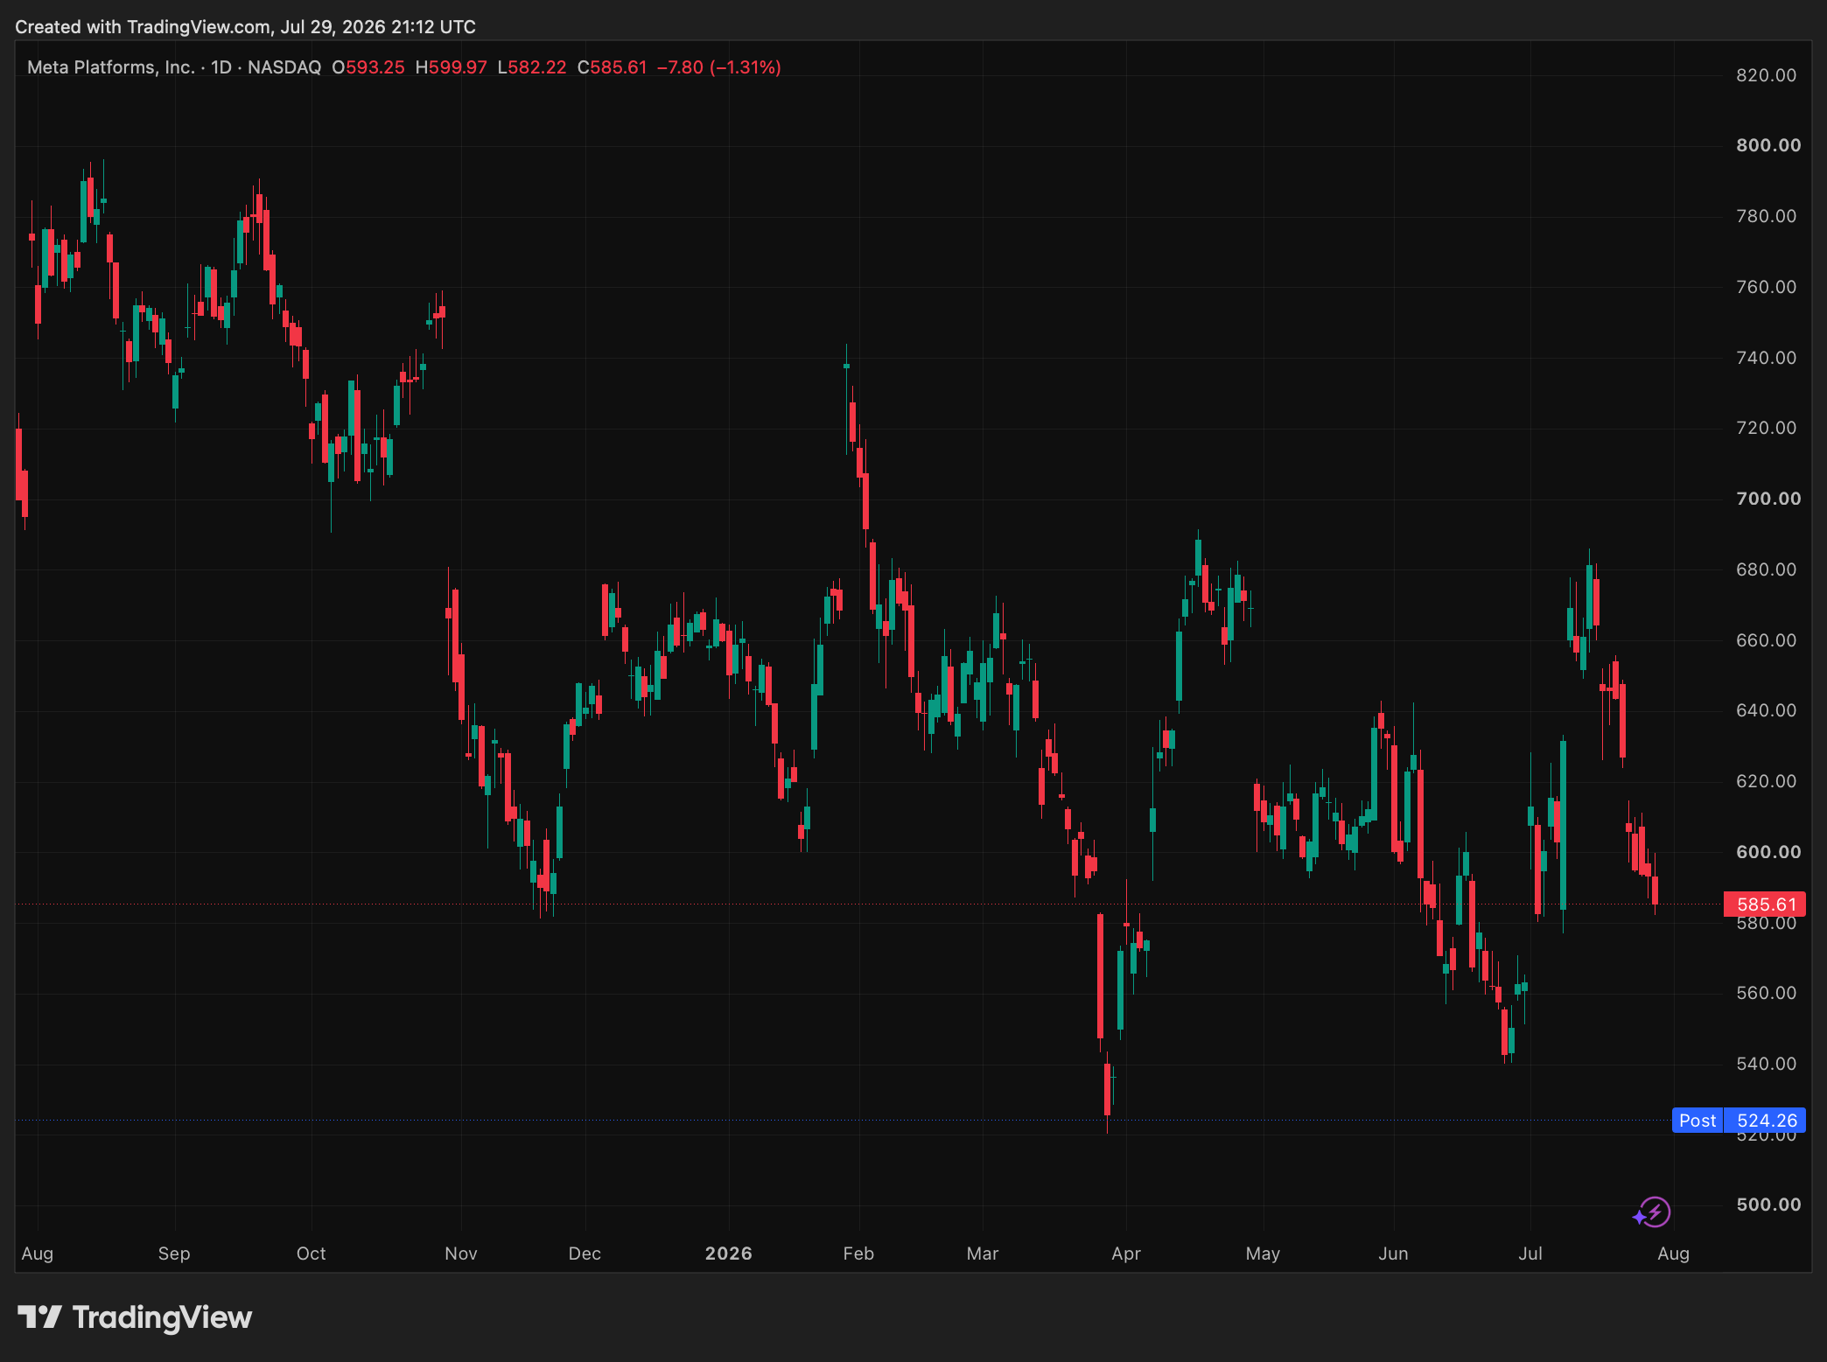Click the 524.26 post-market price value

click(x=1766, y=1121)
